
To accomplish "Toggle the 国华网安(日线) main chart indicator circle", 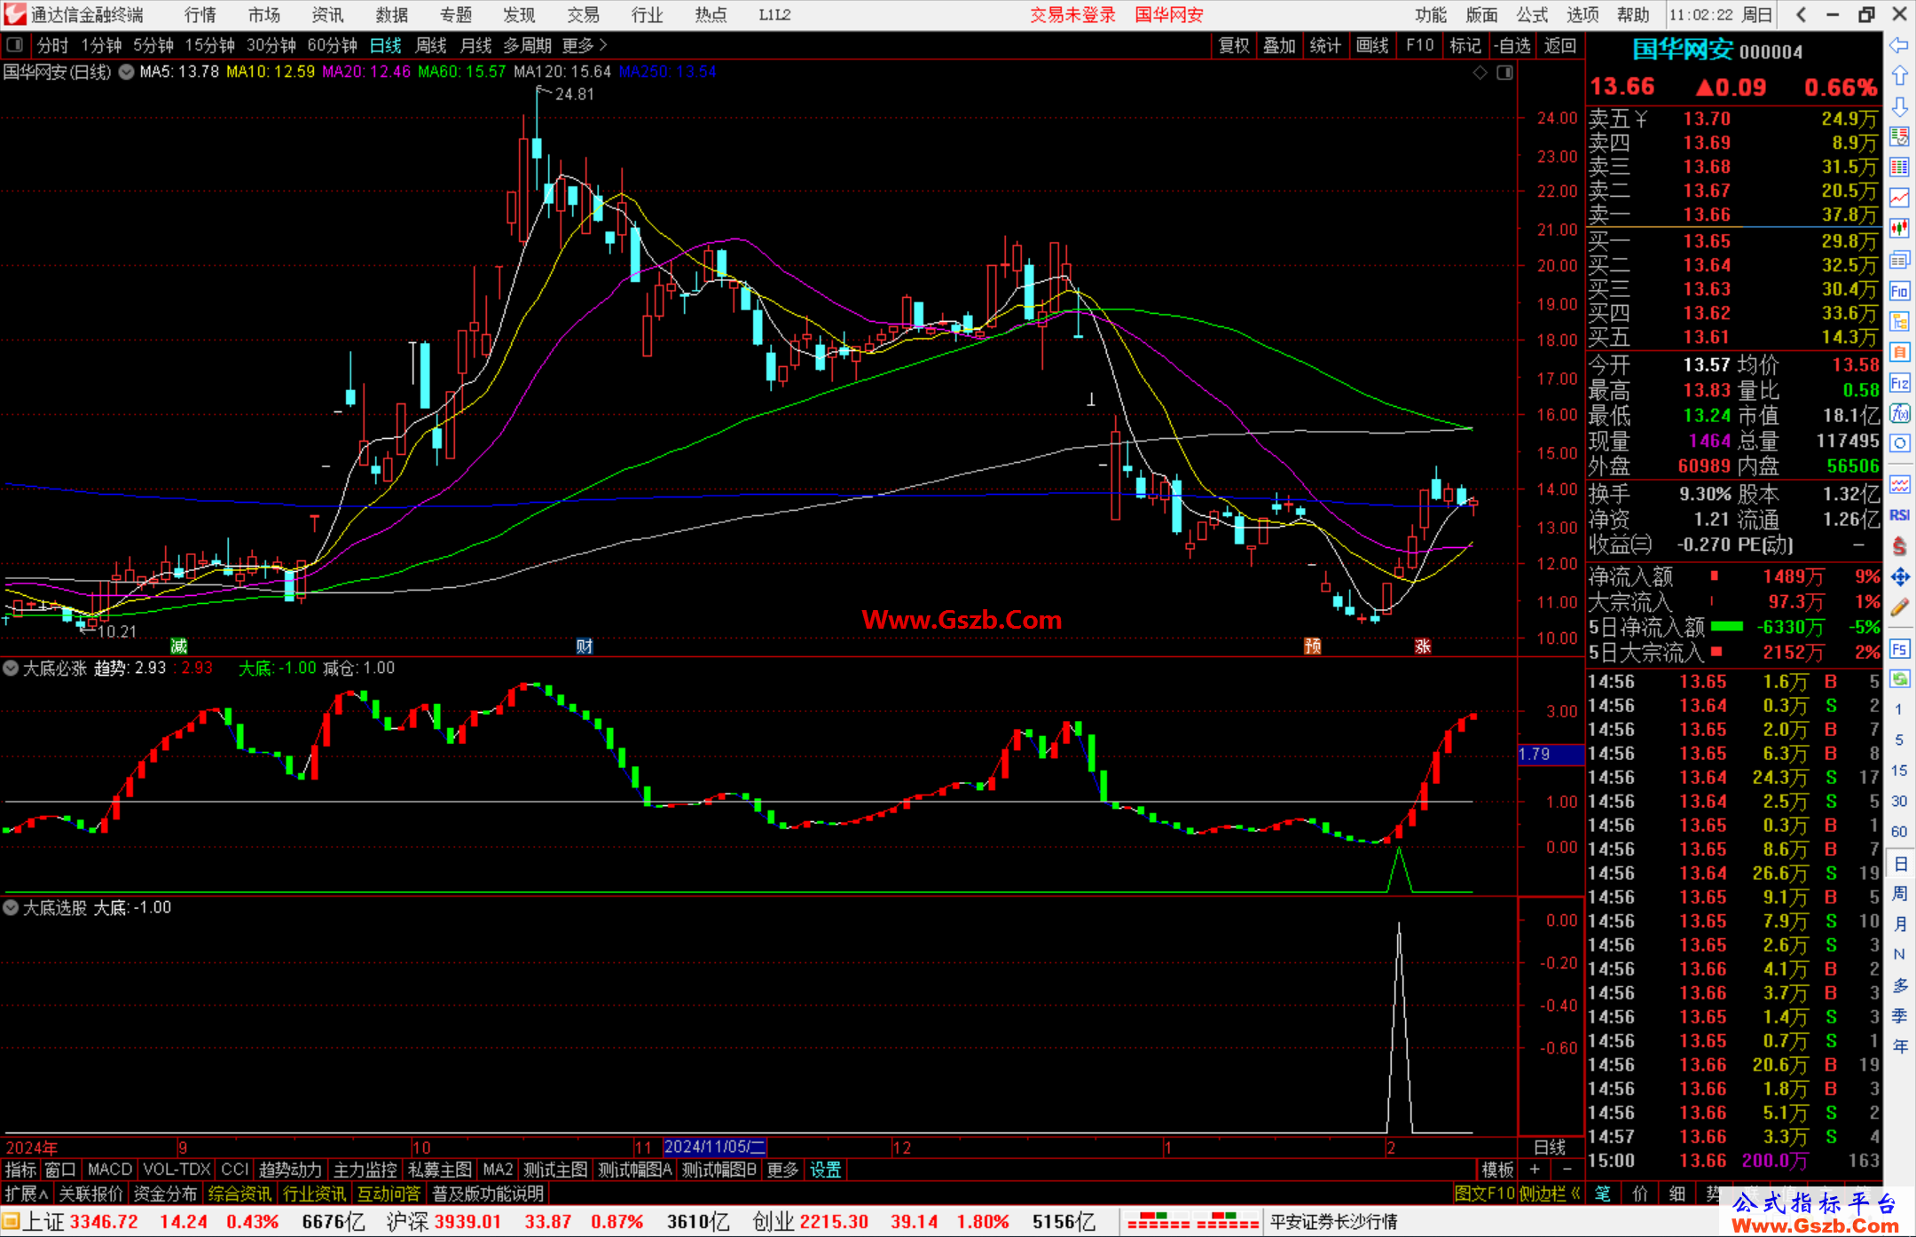I will [126, 72].
